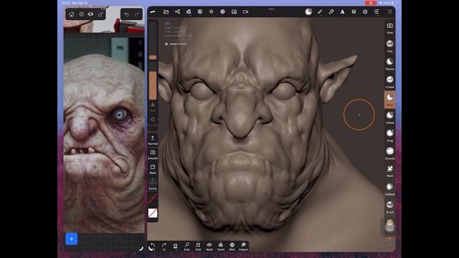The width and height of the screenshot is (459, 258).
Task: Add a new reference with plus button
Action: (72, 239)
